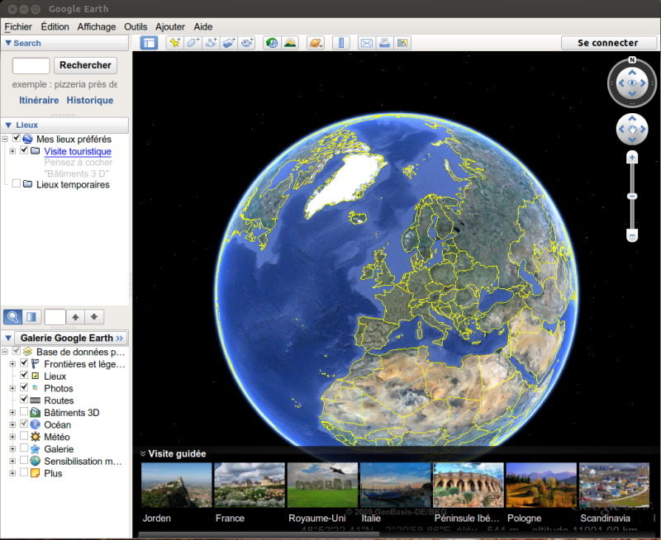Move selected item down arrow

click(94, 317)
